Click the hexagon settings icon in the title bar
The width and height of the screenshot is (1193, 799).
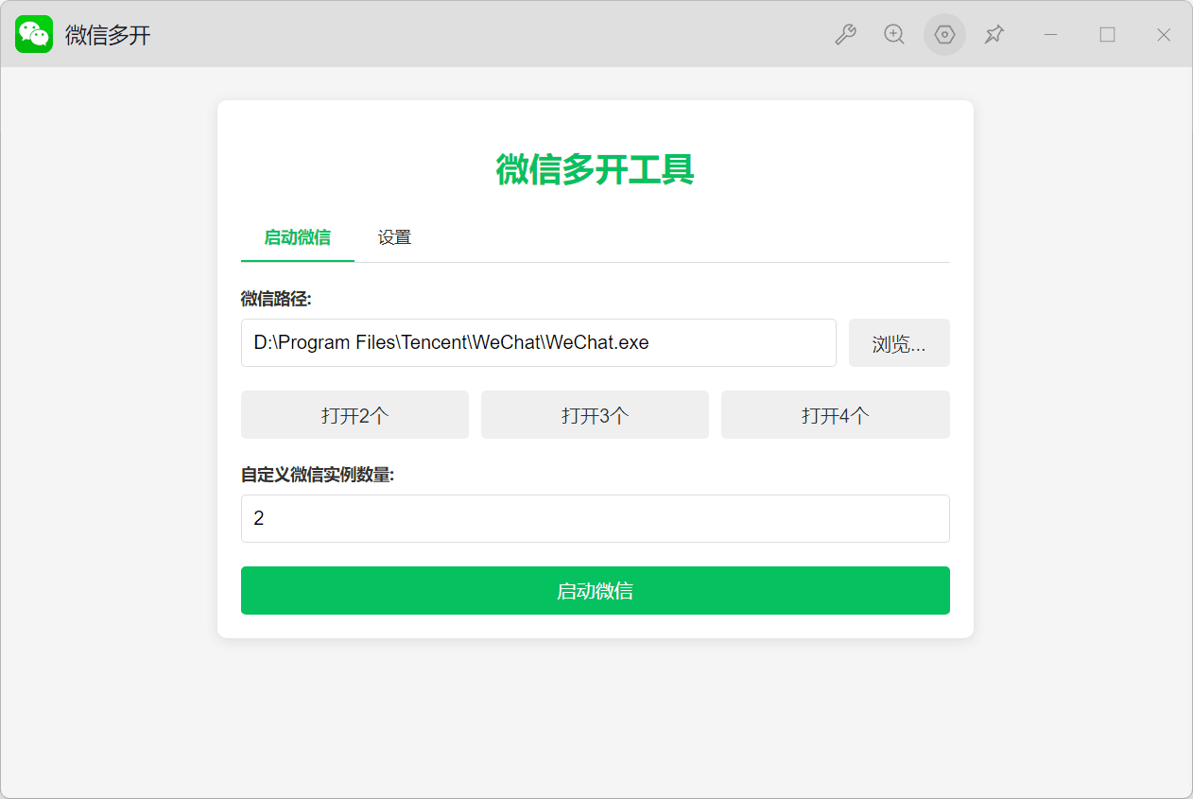(944, 35)
